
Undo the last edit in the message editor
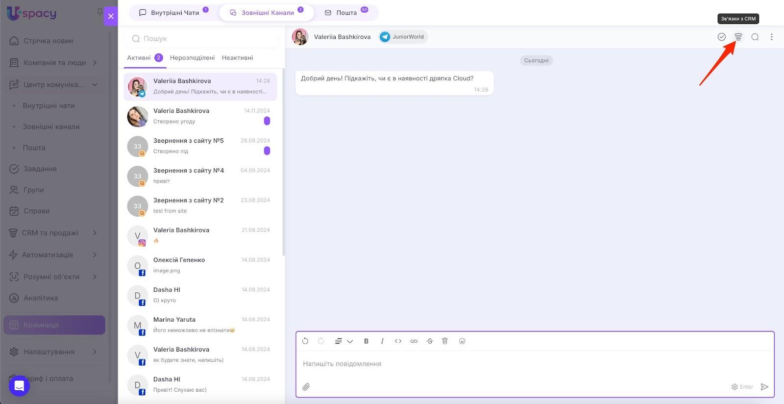305,341
